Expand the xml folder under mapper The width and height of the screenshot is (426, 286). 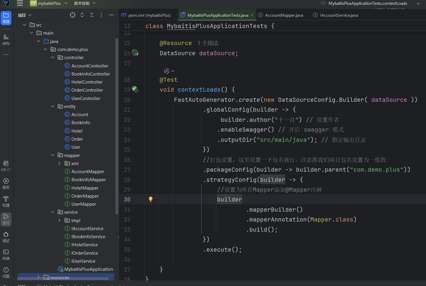coord(59,163)
